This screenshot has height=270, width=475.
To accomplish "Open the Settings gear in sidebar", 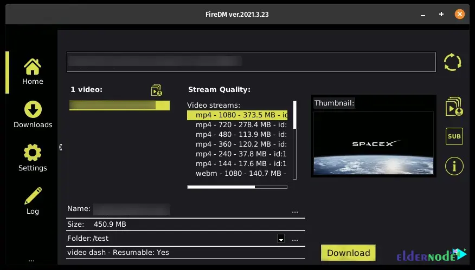I will point(33,158).
